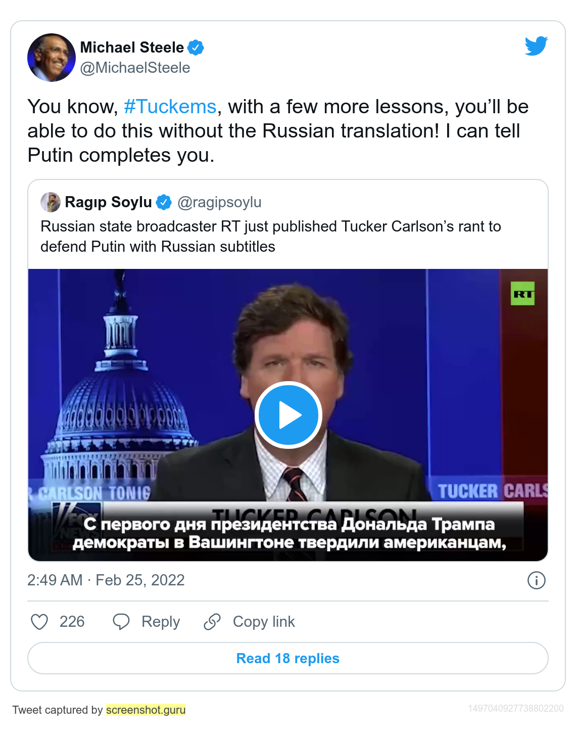Play the Tucker Carlson video
This screenshot has height=738, width=576.
288,414
